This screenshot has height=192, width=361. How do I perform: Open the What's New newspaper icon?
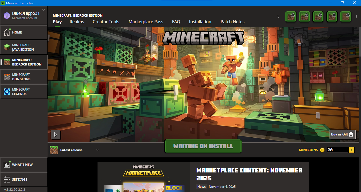7,165
